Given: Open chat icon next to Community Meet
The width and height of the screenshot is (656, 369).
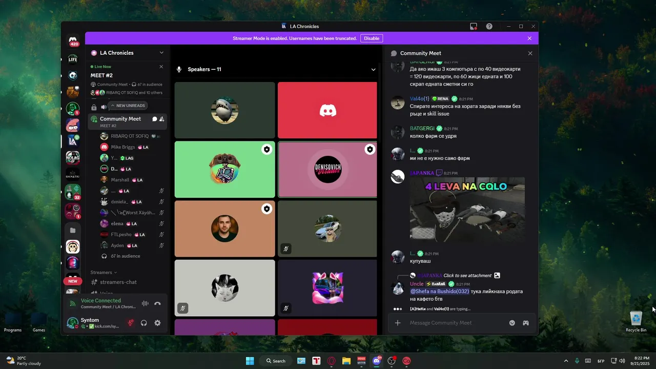Looking at the screenshot, I should click(x=154, y=119).
